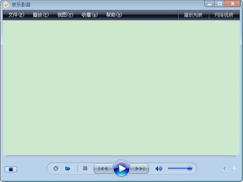Skip to the next track
The width and height of the screenshot is (243, 182).
pyautogui.click(x=140, y=169)
